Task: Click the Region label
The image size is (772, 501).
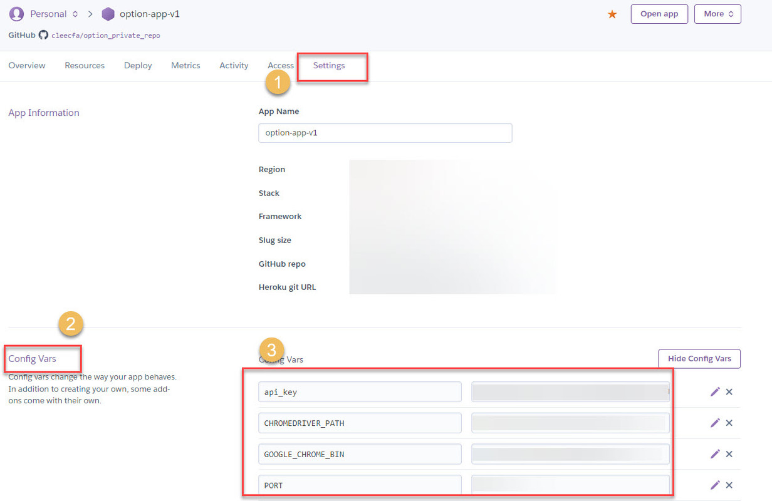Action: (x=272, y=169)
